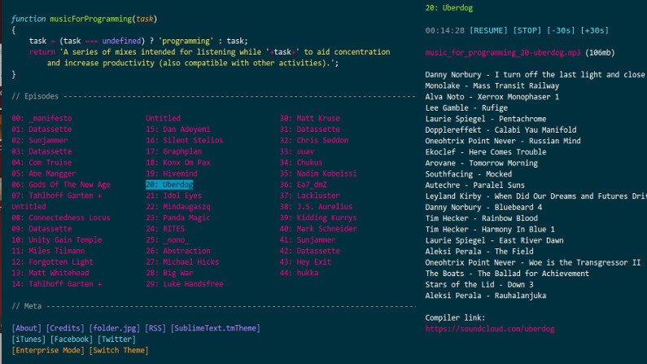Image resolution: width=647 pixels, height=364 pixels.
Task: Select episode 35: Nadim Kobeissi
Action: coord(318,173)
